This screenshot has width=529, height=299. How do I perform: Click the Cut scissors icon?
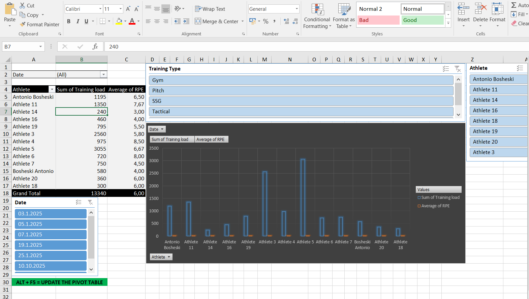[22, 5]
